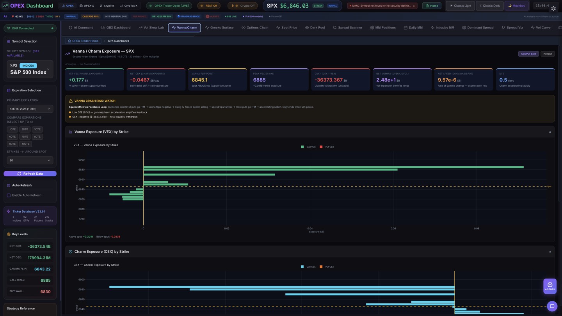This screenshot has width=562, height=316.
Task: Toggle the REST Off switch
Action: (x=209, y=6)
